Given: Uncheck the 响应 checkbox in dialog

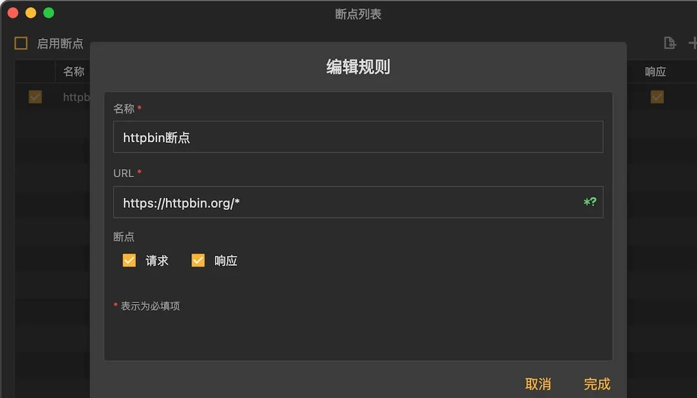Looking at the screenshot, I should (198, 260).
